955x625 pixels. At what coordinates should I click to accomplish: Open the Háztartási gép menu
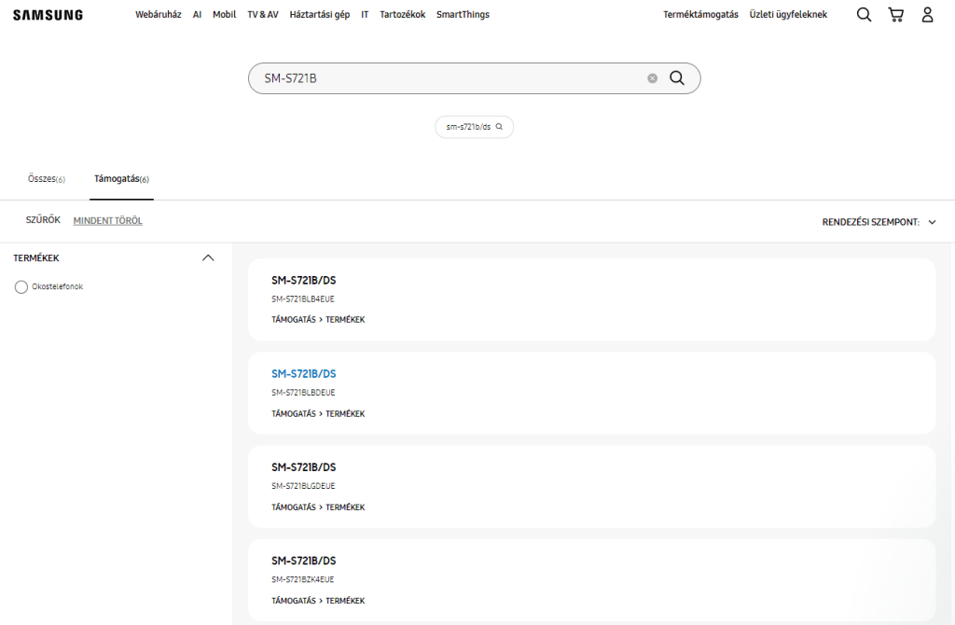pyautogui.click(x=319, y=15)
